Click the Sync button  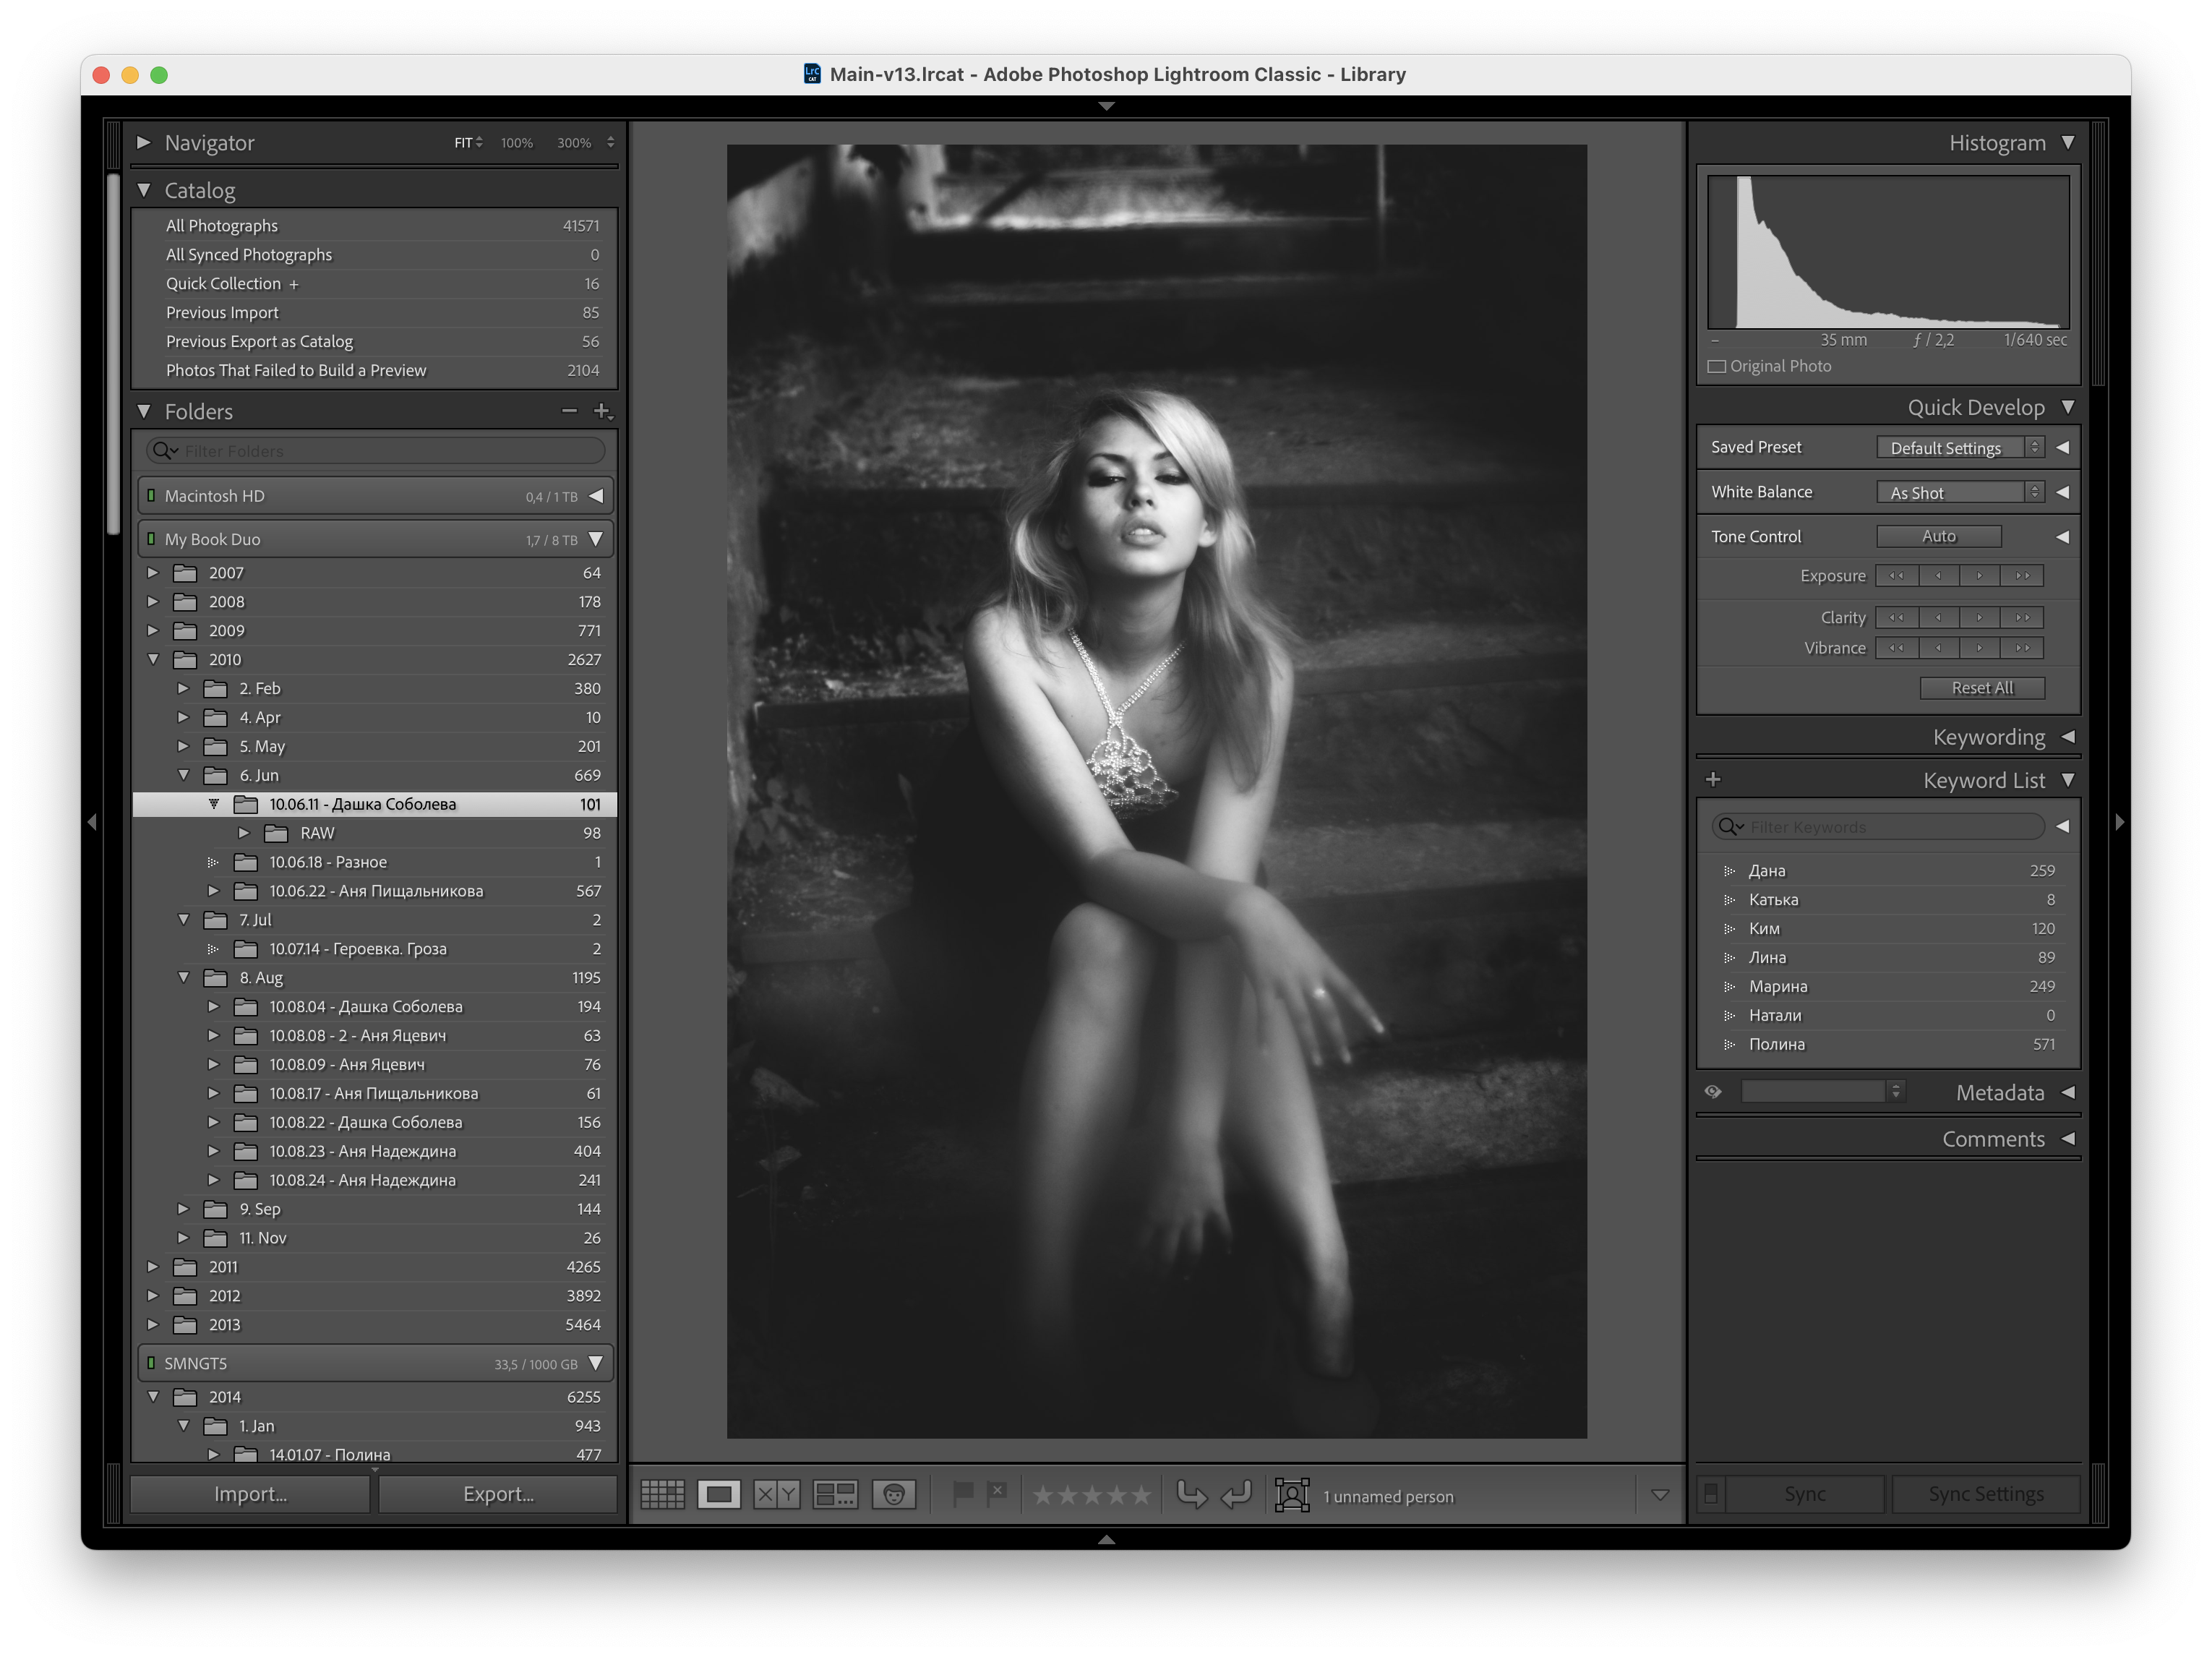pos(1805,1494)
